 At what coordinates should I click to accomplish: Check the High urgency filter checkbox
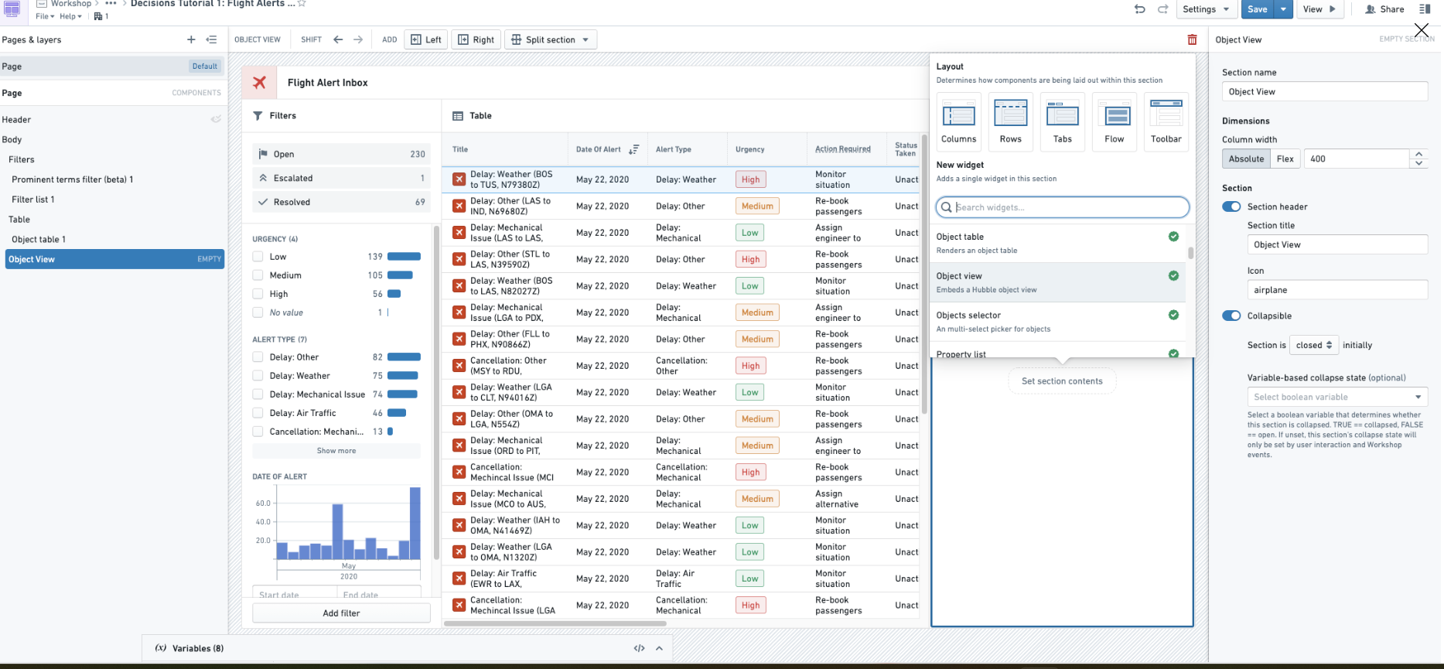point(258,294)
